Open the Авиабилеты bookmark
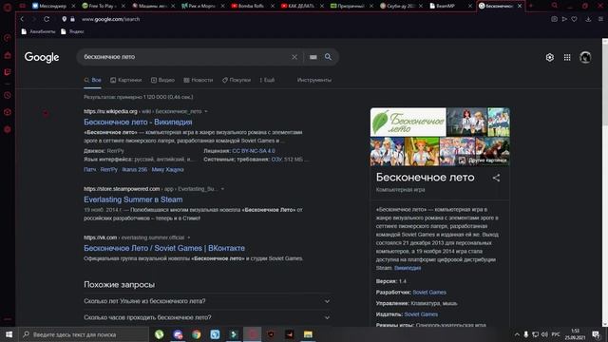Viewport: 608px width, 342px height. (x=38, y=31)
